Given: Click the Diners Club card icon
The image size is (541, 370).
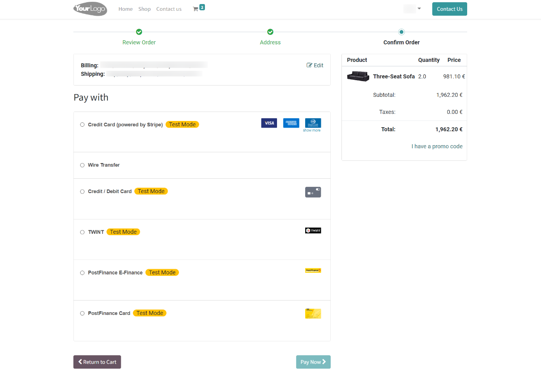Looking at the screenshot, I should pos(313,123).
